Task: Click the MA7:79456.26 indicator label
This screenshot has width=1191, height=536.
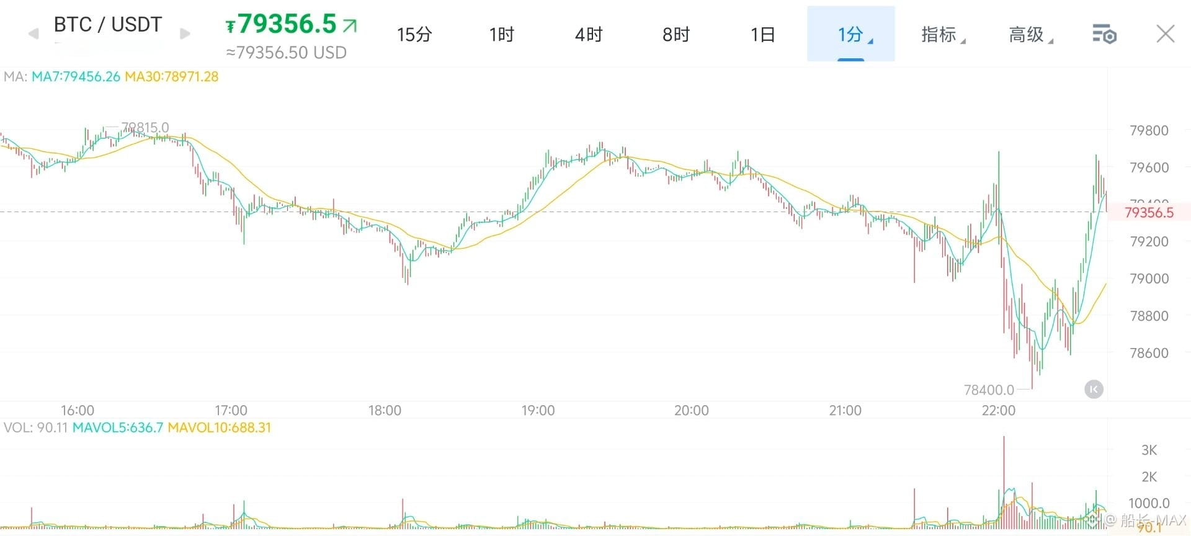Action: pyautogui.click(x=76, y=77)
